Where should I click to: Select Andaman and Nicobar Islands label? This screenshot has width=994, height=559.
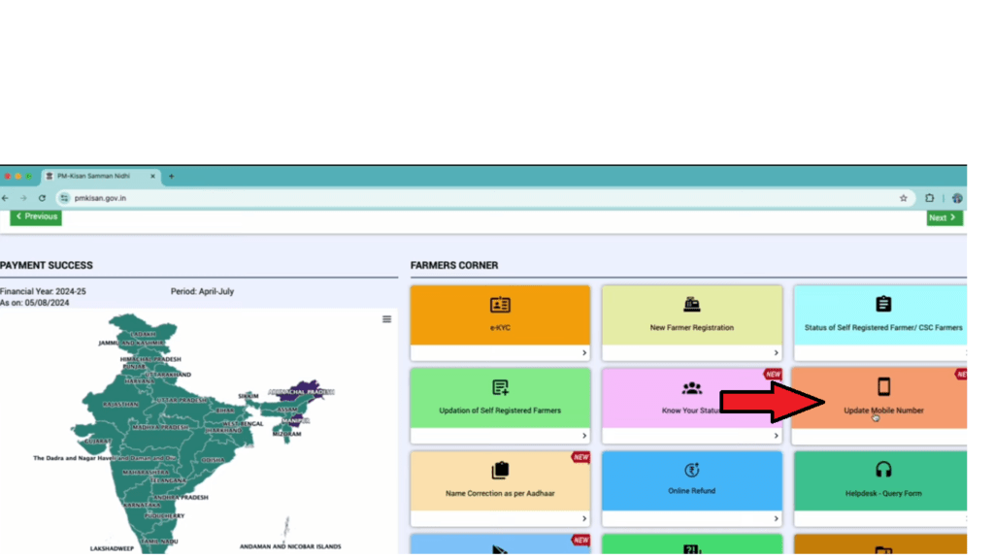point(290,546)
